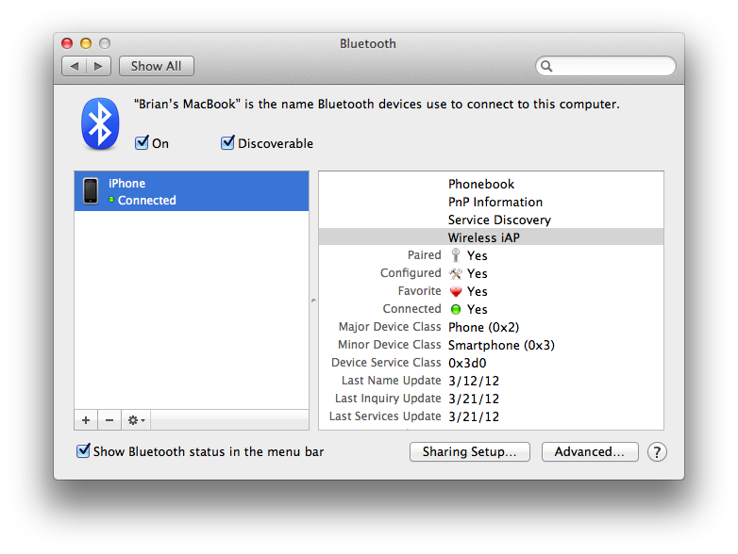
Task: Go forward with the right arrow button
Action: 99,66
